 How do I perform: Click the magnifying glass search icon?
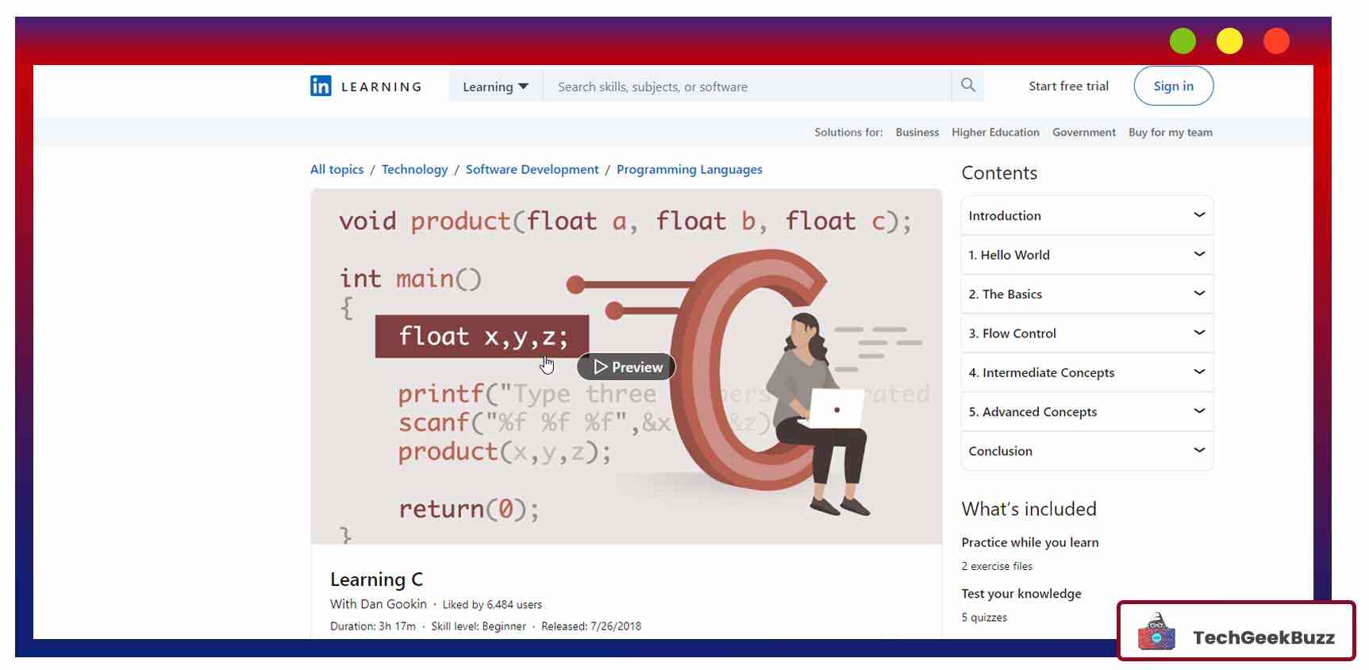[967, 85]
